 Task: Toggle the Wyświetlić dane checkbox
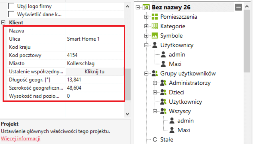click(11, 14)
